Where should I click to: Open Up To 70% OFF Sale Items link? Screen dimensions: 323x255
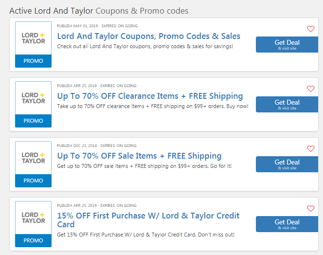click(x=139, y=156)
